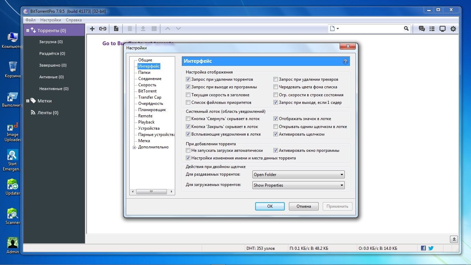Enable 'Чередовать цвета фона списка' checkbox

[x=275, y=87]
